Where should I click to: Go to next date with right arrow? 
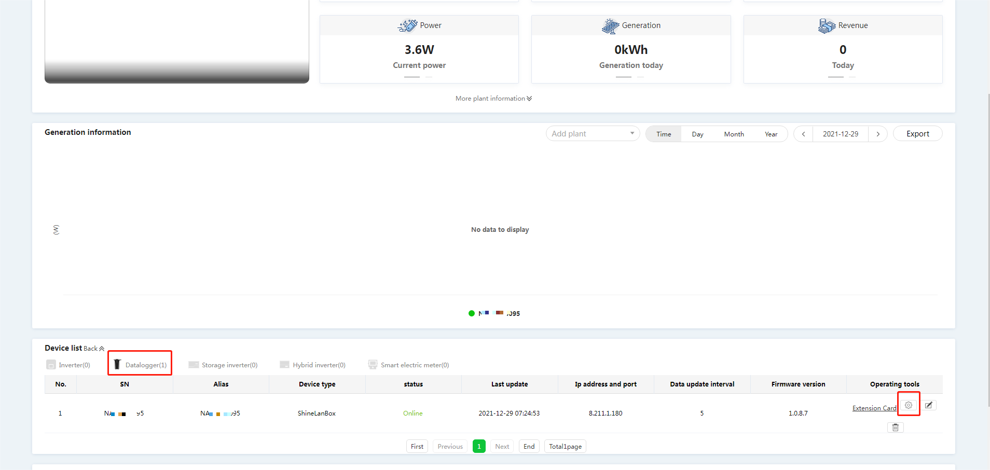[878, 134]
